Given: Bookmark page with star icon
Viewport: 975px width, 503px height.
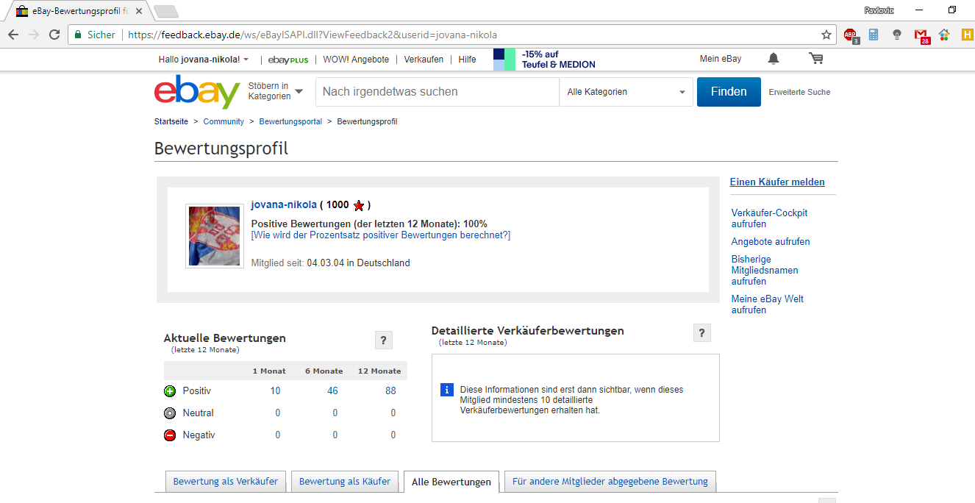Looking at the screenshot, I should pyautogui.click(x=826, y=35).
